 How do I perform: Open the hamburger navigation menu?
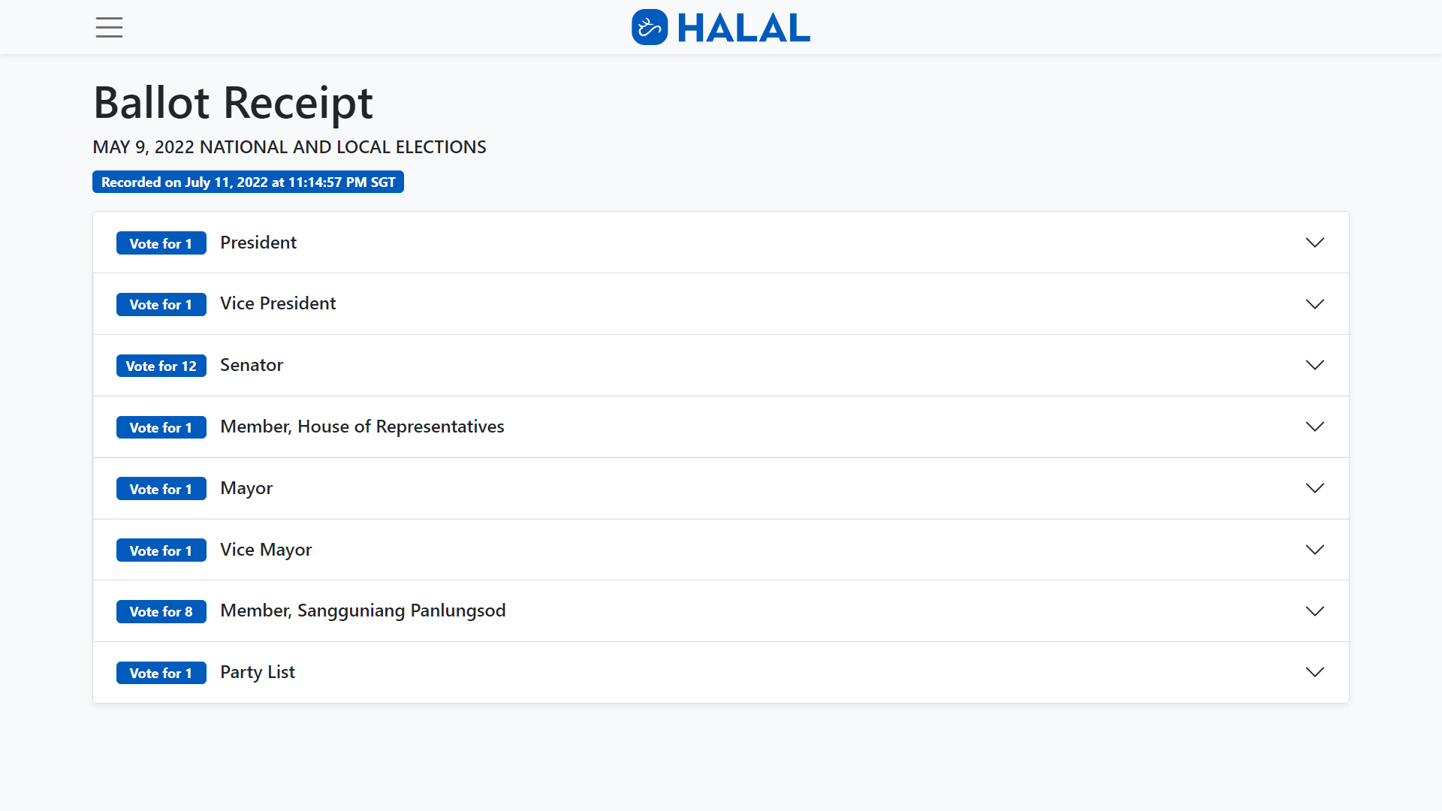click(108, 27)
